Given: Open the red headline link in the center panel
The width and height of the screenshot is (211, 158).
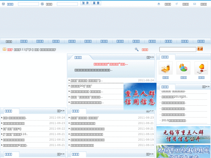Looking at the screenshot, I should click(x=111, y=64).
